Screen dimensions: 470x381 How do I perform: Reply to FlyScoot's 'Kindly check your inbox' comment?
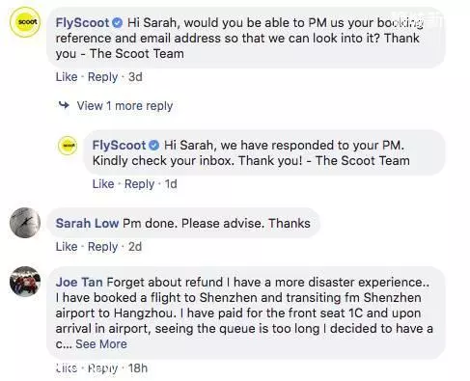(140, 184)
